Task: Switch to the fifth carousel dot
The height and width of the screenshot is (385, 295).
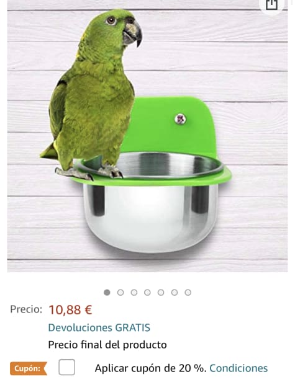Action: (x=161, y=293)
